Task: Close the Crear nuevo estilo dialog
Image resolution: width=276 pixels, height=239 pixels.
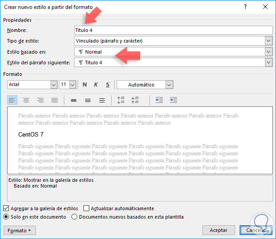Action: pos(265,7)
